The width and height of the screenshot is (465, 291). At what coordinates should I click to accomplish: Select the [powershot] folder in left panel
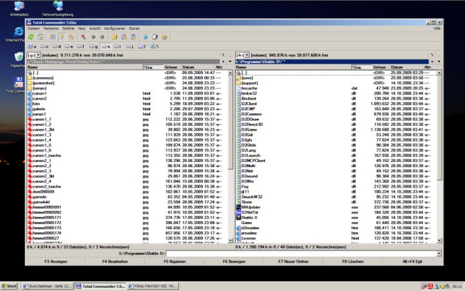pyautogui.click(x=44, y=83)
